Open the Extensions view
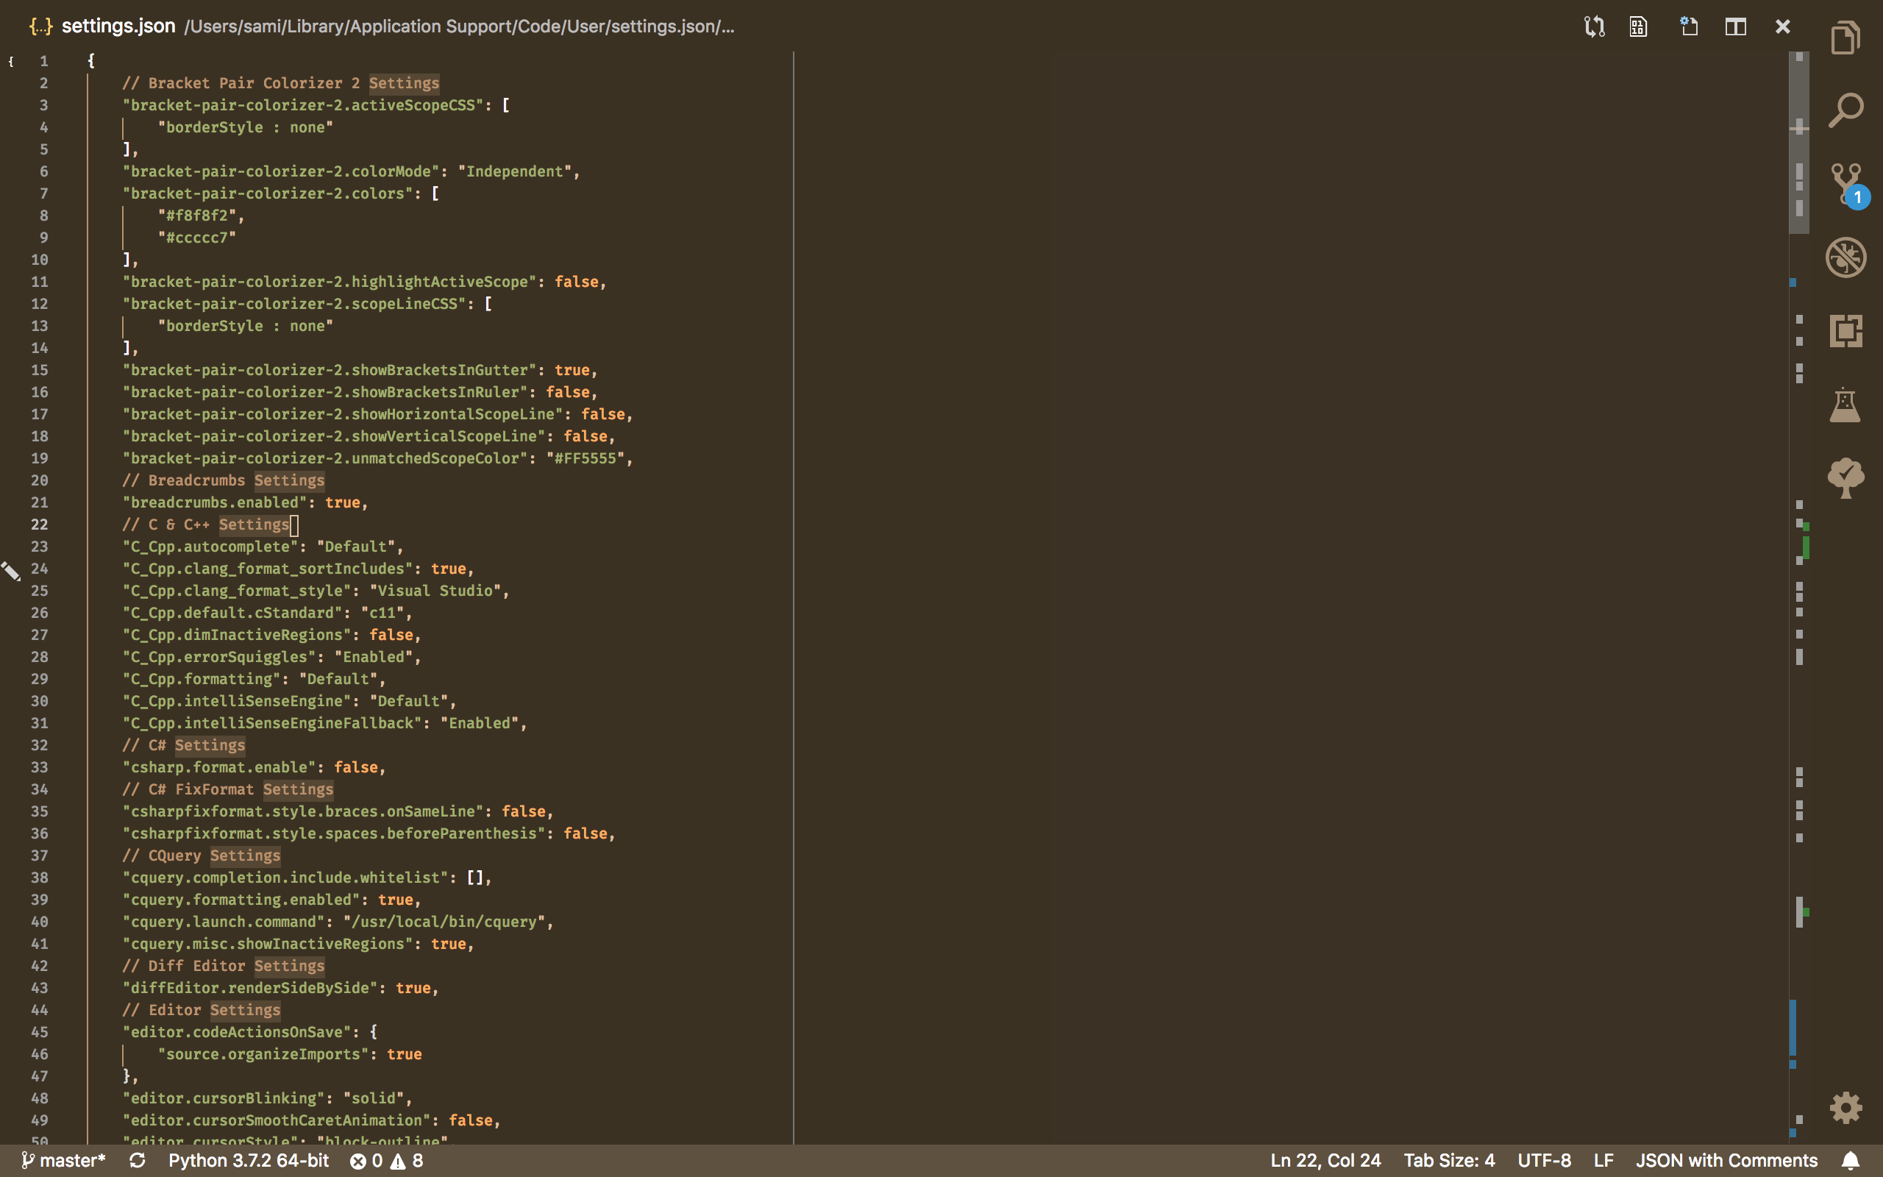The height and width of the screenshot is (1177, 1883). 1845,330
